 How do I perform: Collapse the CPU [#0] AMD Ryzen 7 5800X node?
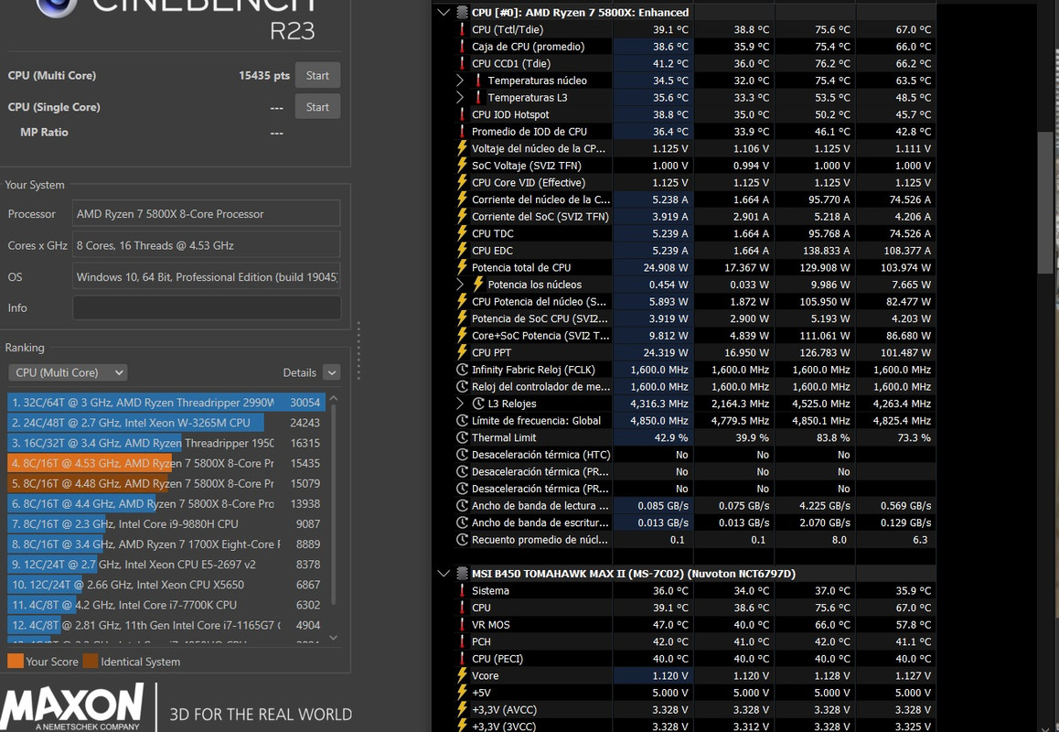pos(443,12)
